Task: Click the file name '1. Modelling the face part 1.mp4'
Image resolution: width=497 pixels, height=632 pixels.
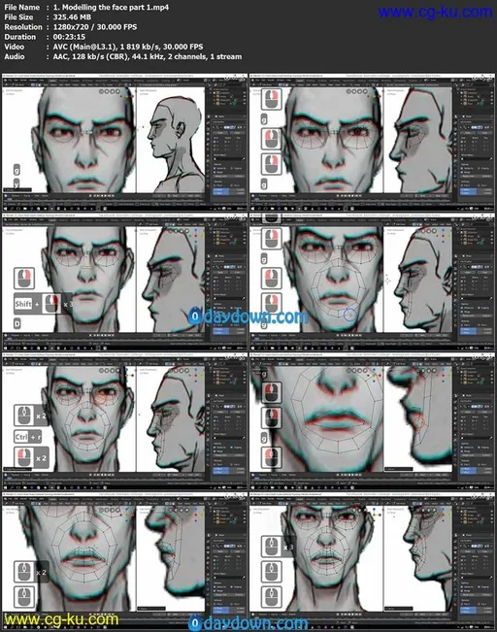Action: pyautogui.click(x=111, y=7)
